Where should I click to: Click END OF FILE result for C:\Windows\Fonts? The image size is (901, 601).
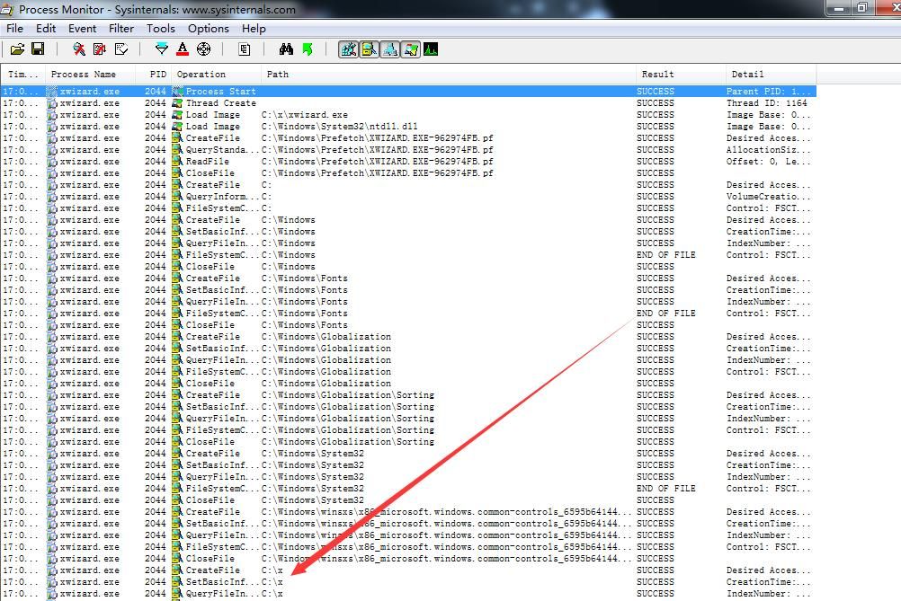pyautogui.click(x=666, y=314)
